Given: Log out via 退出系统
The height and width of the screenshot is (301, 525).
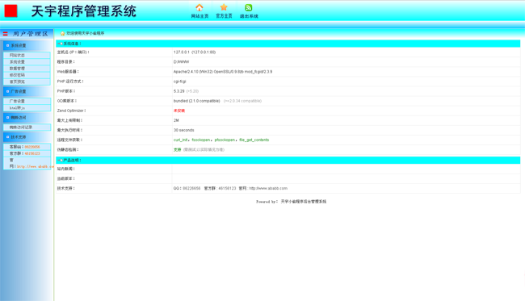Looking at the screenshot, I should click(x=249, y=16).
